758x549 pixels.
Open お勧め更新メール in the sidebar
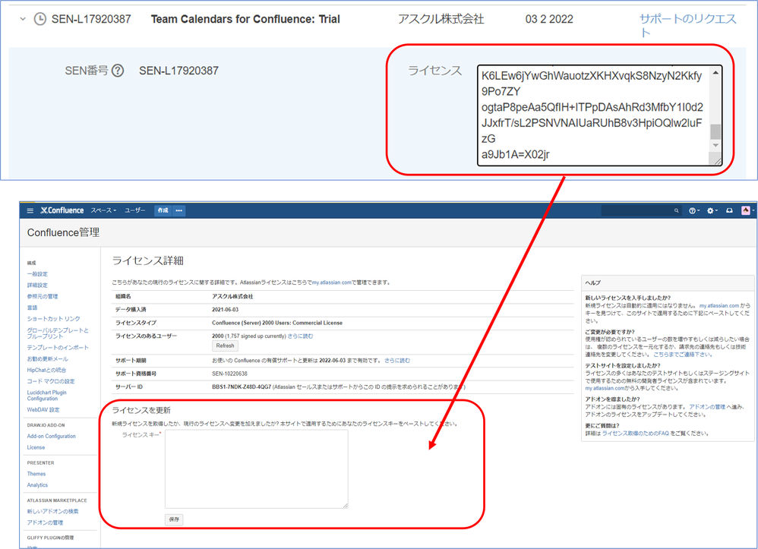[47, 359]
